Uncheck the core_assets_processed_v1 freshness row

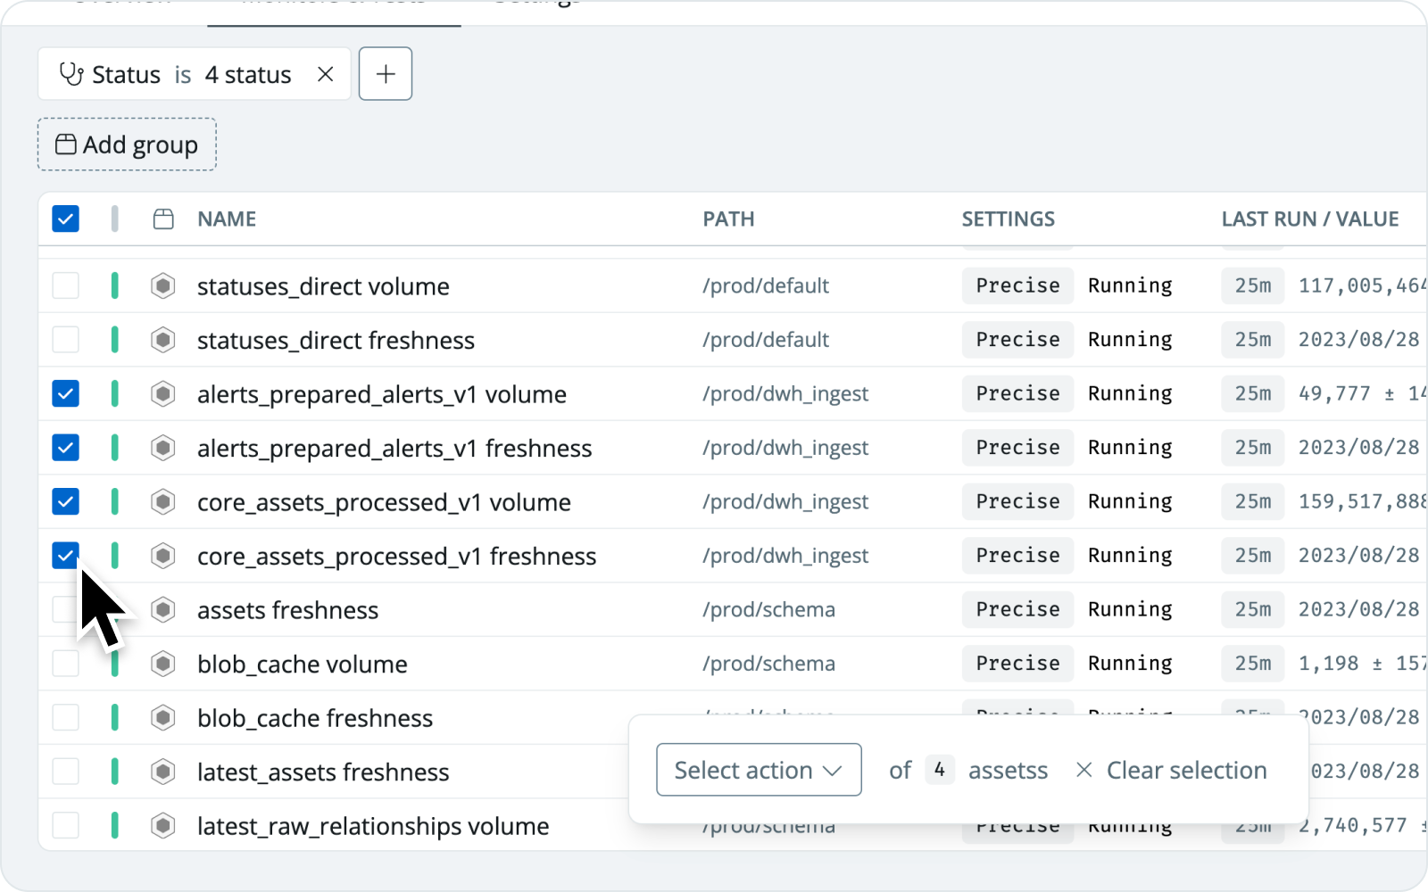[65, 556]
